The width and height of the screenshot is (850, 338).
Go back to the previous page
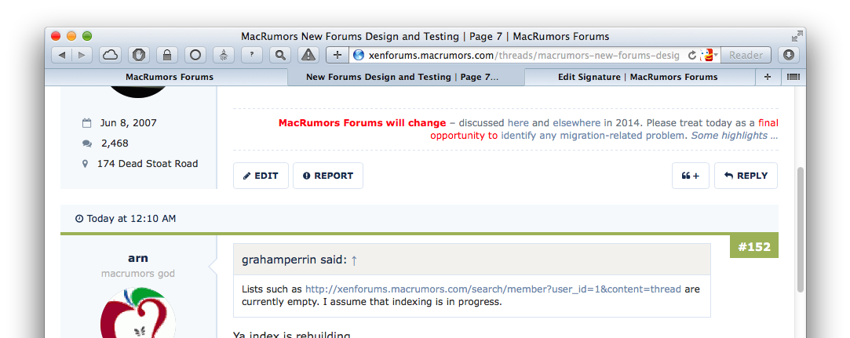click(x=62, y=55)
